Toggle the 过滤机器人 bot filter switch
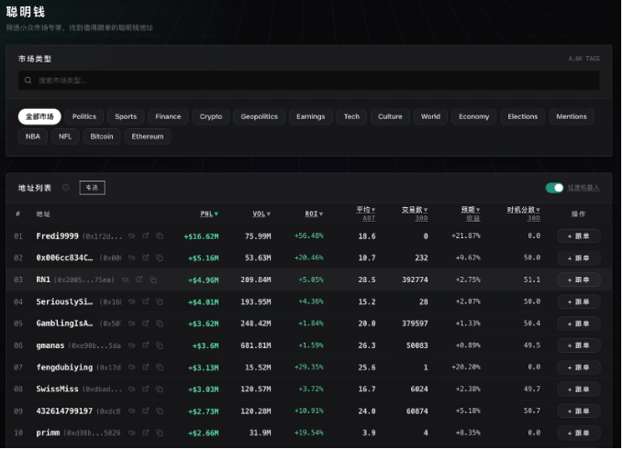This screenshot has height=449, width=623. pyautogui.click(x=554, y=188)
